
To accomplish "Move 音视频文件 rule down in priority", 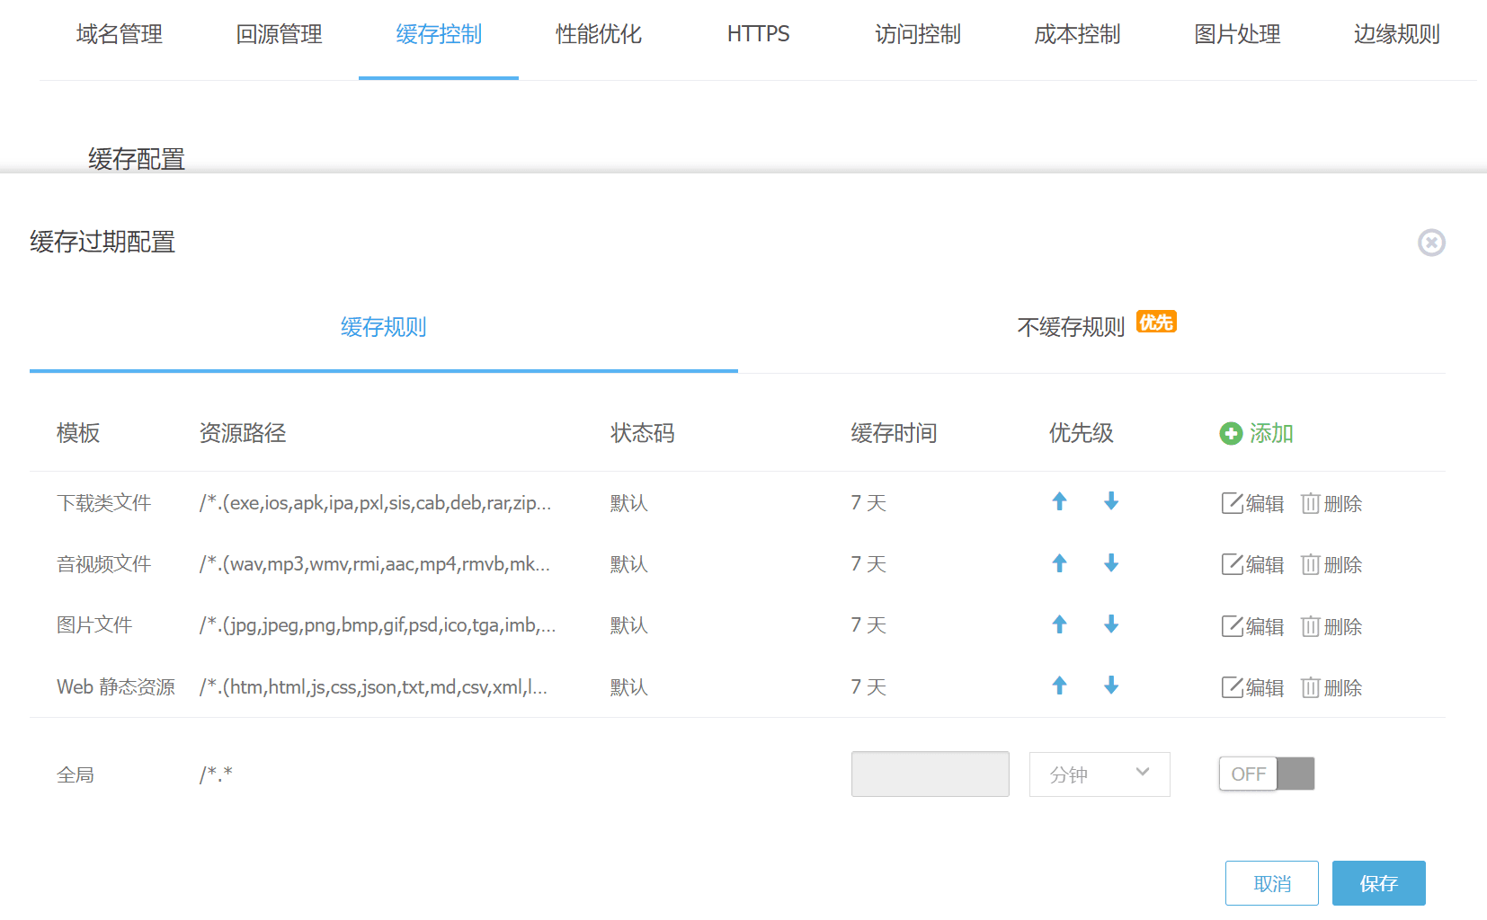I will point(1111,563).
